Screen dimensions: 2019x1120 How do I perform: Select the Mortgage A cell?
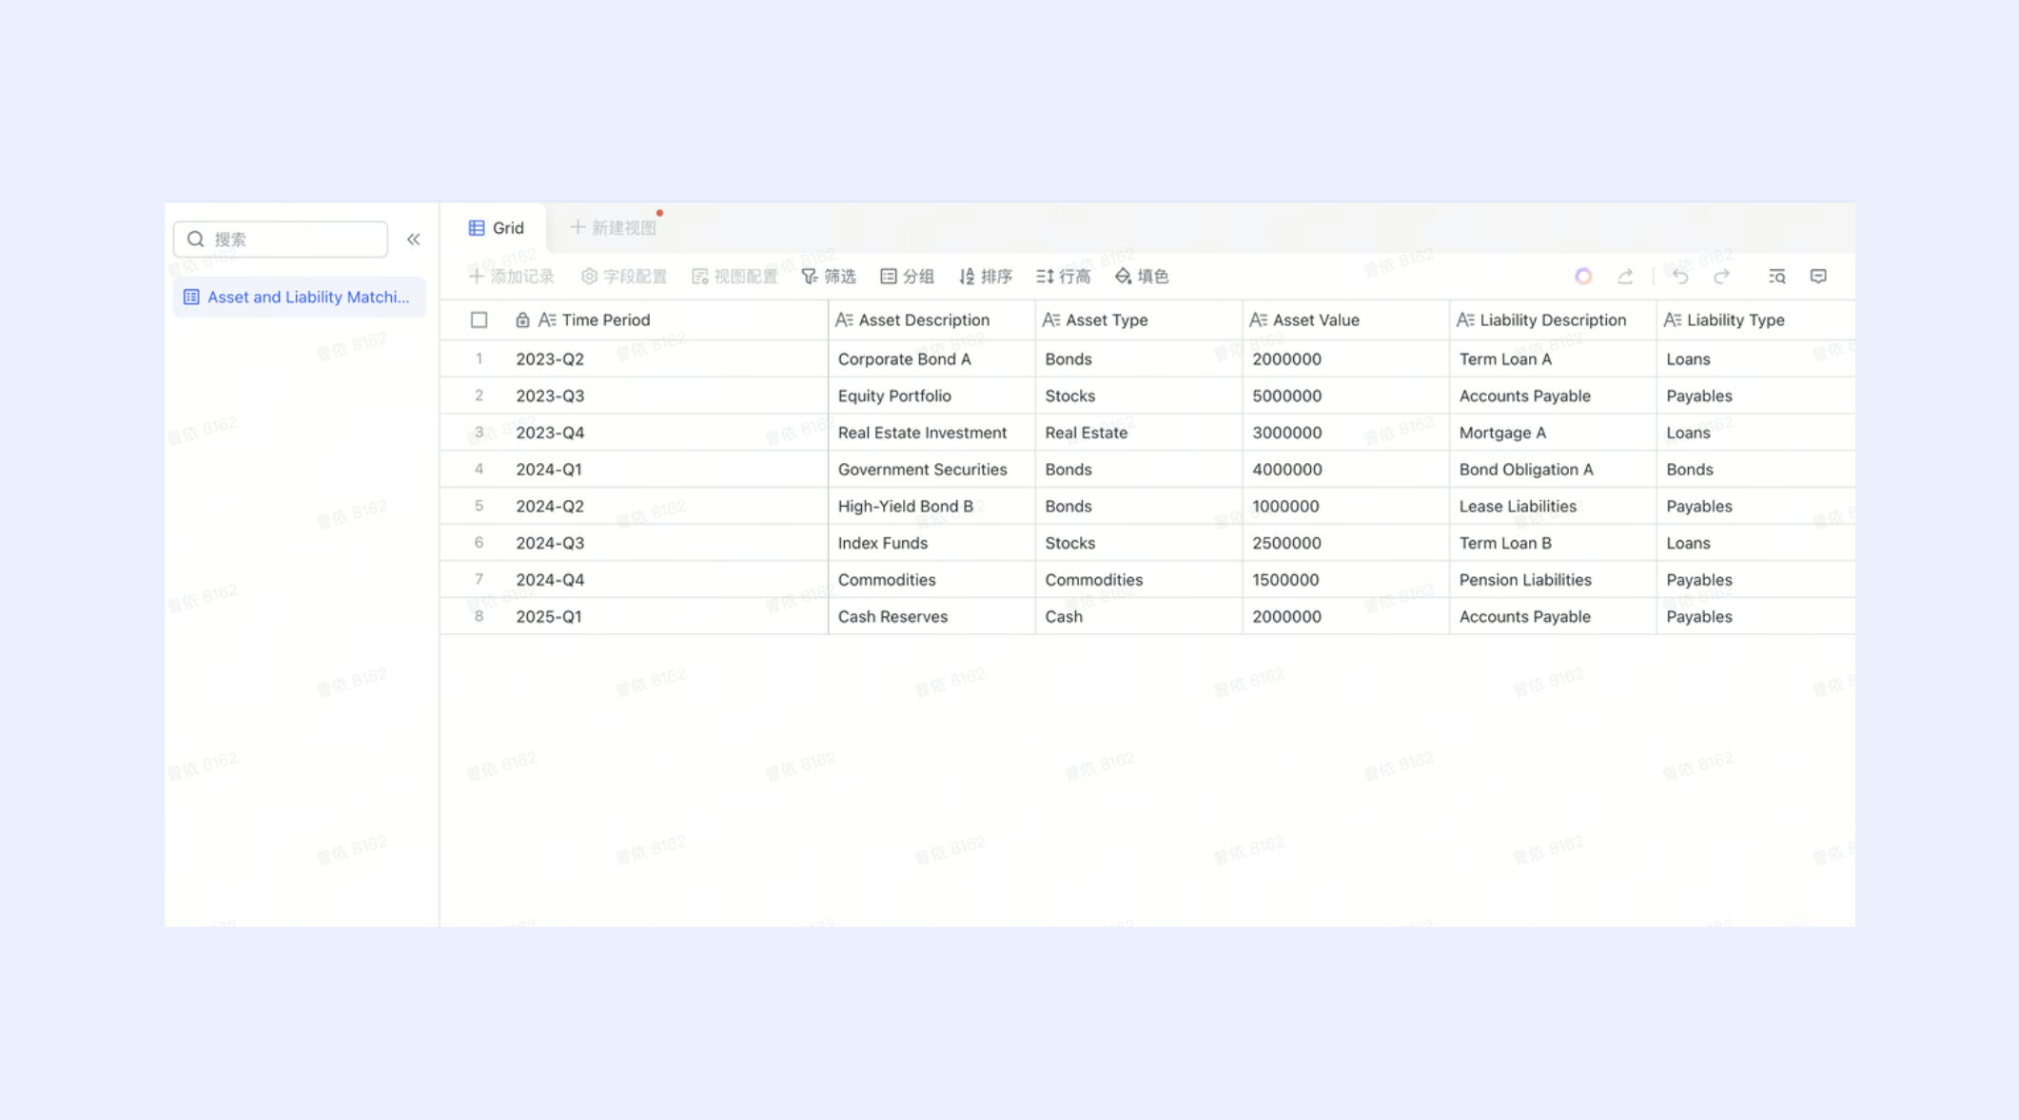[1553, 433]
